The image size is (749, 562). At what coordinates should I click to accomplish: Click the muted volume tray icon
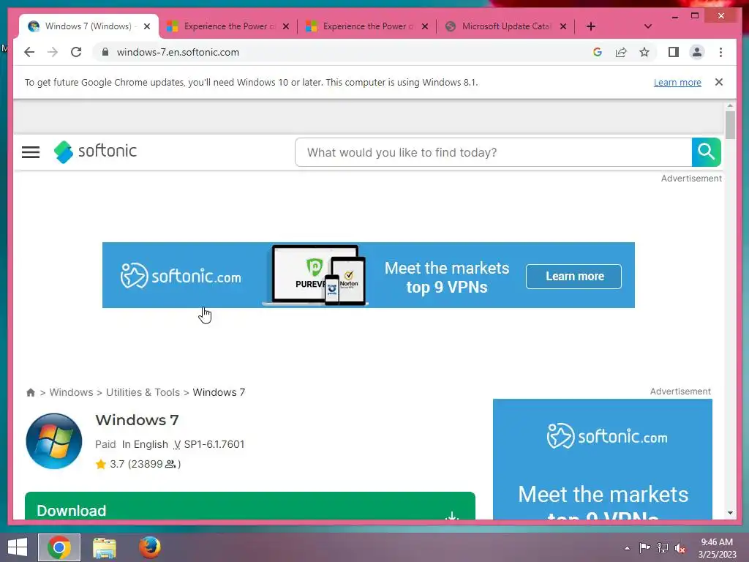coord(680,548)
